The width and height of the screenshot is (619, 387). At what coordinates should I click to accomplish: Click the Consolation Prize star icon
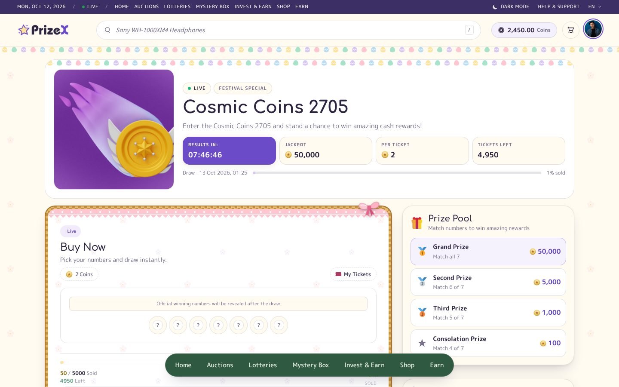coord(422,343)
